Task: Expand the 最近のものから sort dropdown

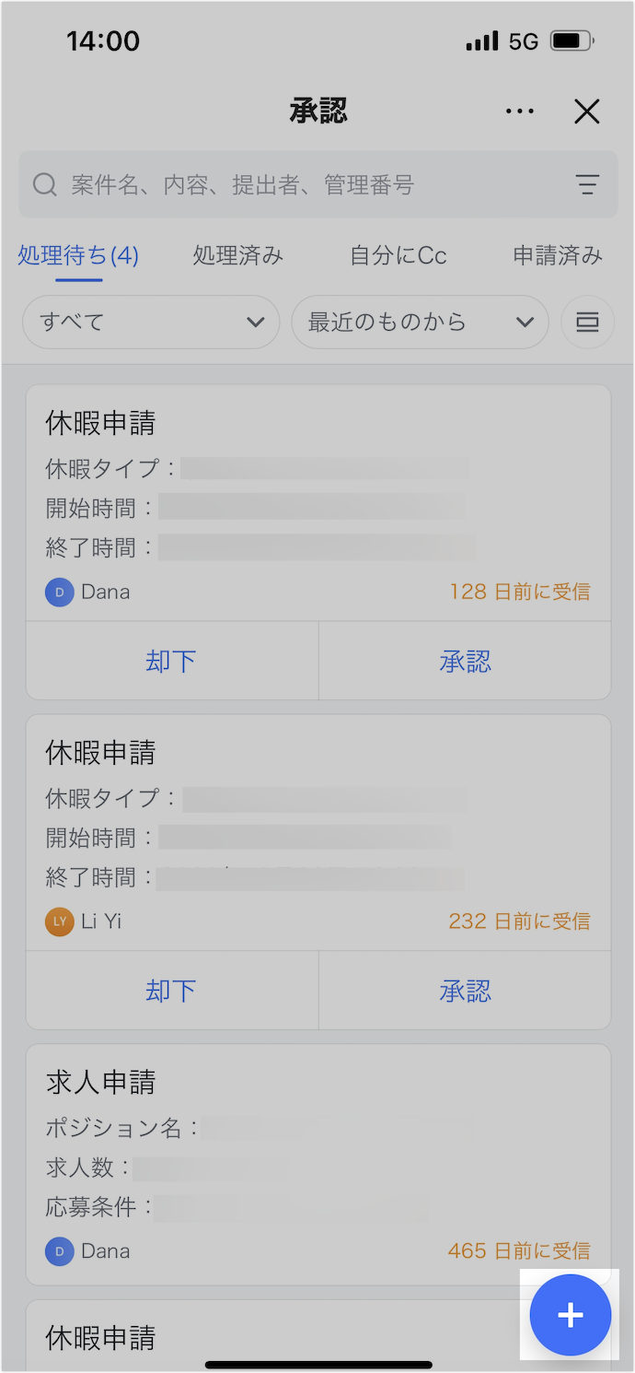Action: click(x=420, y=323)
